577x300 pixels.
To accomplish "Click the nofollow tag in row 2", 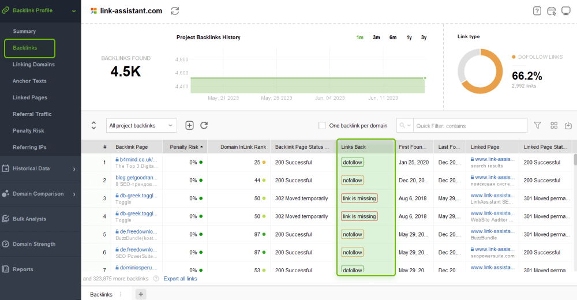I will 353,181.
